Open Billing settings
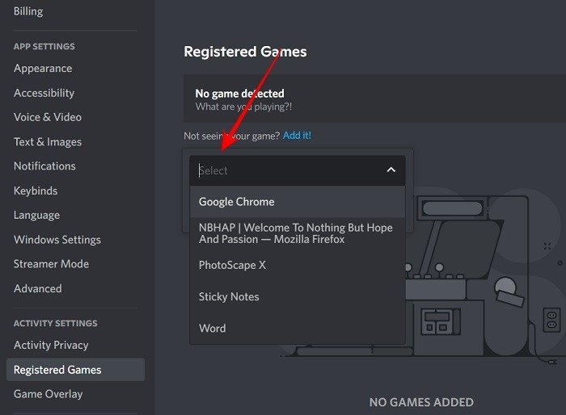This screenshot has height=415, width=566. tap(28, 11)
